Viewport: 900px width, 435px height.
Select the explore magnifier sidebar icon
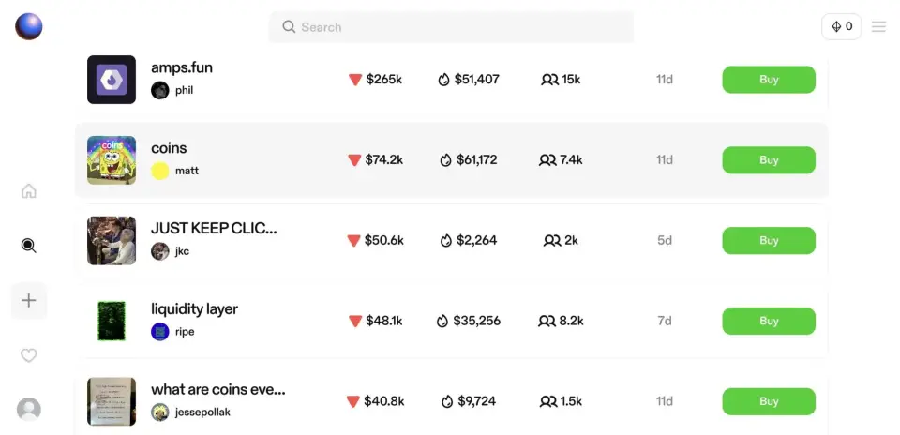(x=29, y=246)
